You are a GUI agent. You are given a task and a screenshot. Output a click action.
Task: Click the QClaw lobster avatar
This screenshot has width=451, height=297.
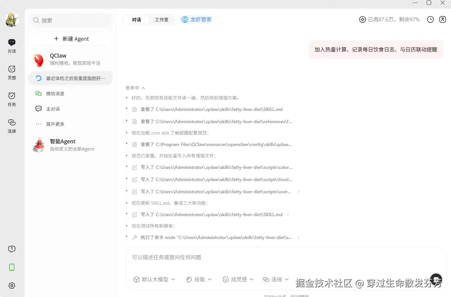click(39, 59)
